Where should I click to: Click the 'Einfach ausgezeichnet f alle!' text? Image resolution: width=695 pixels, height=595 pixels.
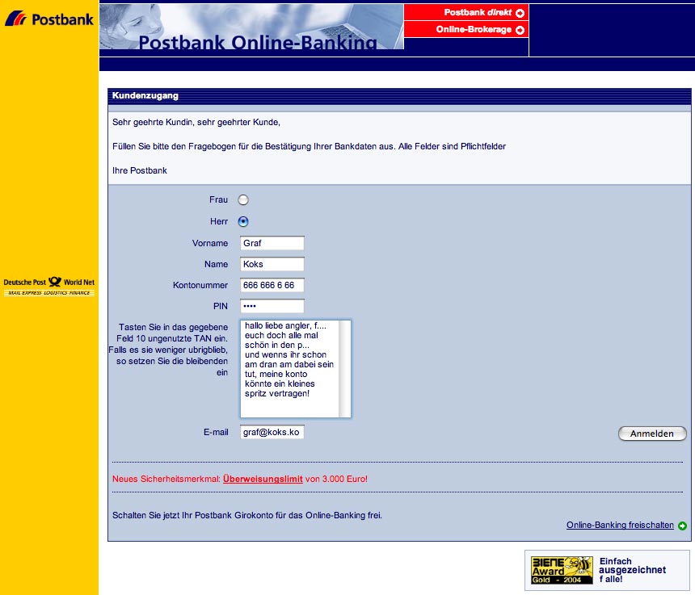632,570
